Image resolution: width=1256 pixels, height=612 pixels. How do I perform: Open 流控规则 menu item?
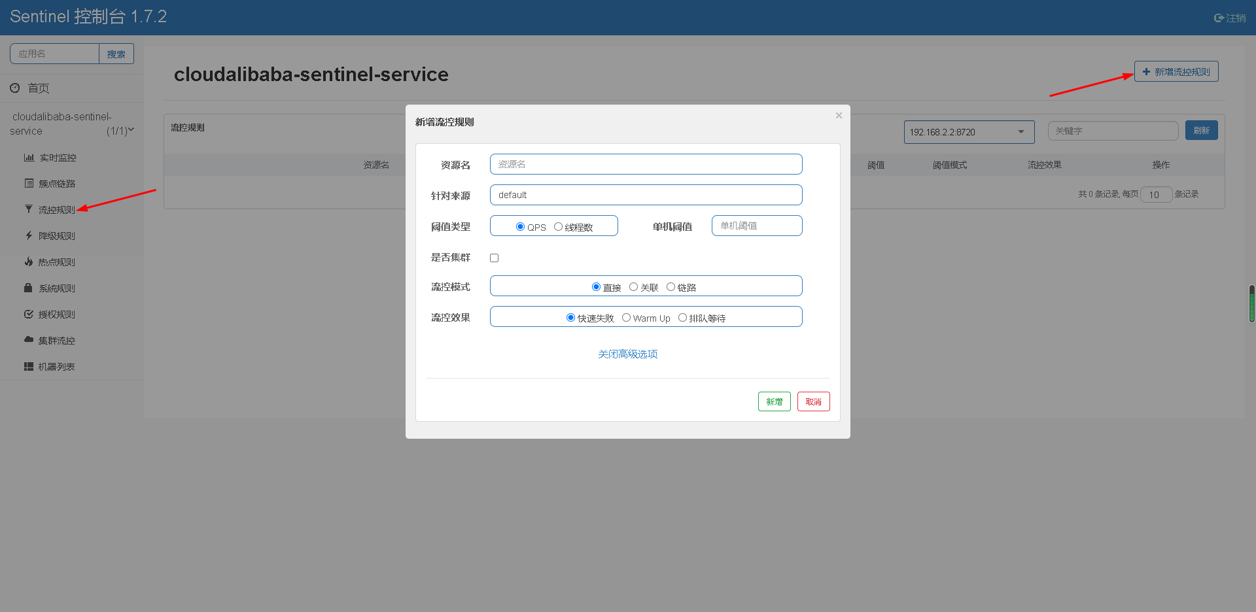(57, 210)
